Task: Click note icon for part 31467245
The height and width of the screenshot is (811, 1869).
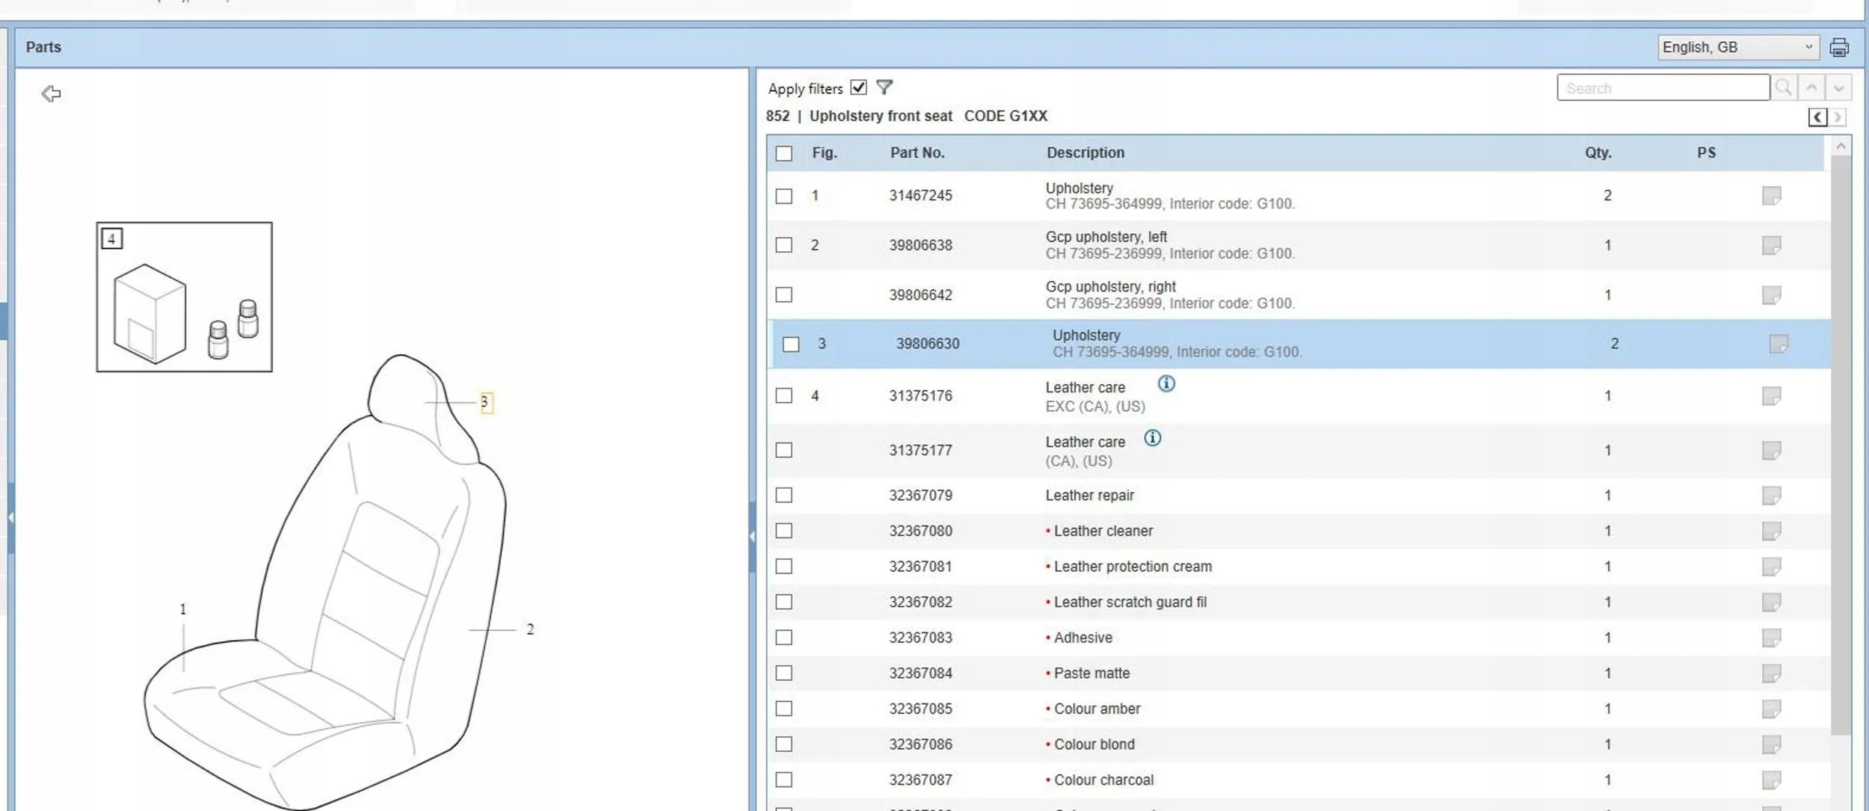Action: [1770, 196]
